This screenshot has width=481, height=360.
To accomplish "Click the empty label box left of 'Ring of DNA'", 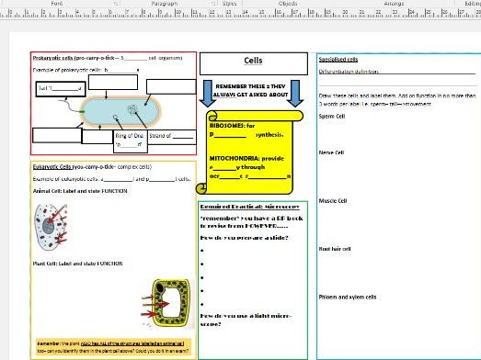I will [x=97, y=137].
